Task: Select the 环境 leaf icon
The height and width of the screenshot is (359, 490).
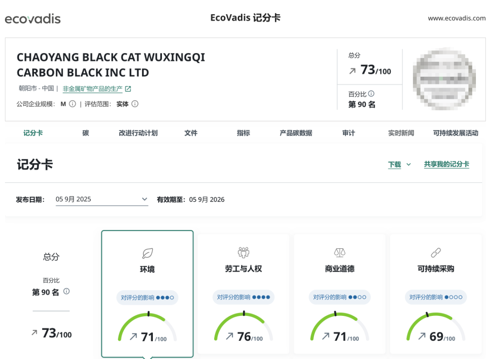Action: point(147,252)
